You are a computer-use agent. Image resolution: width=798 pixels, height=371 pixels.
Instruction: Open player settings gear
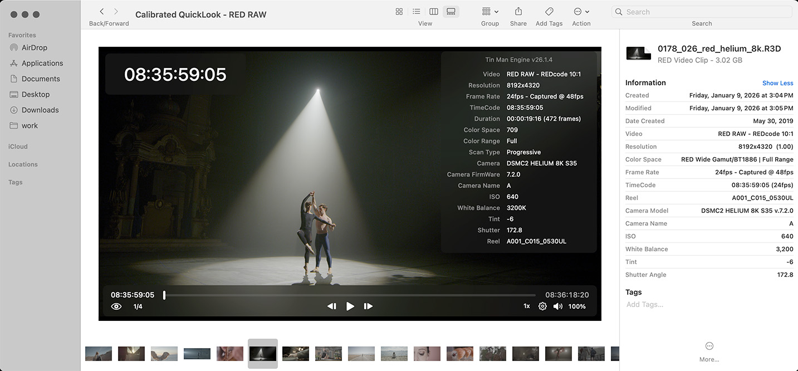542,306
